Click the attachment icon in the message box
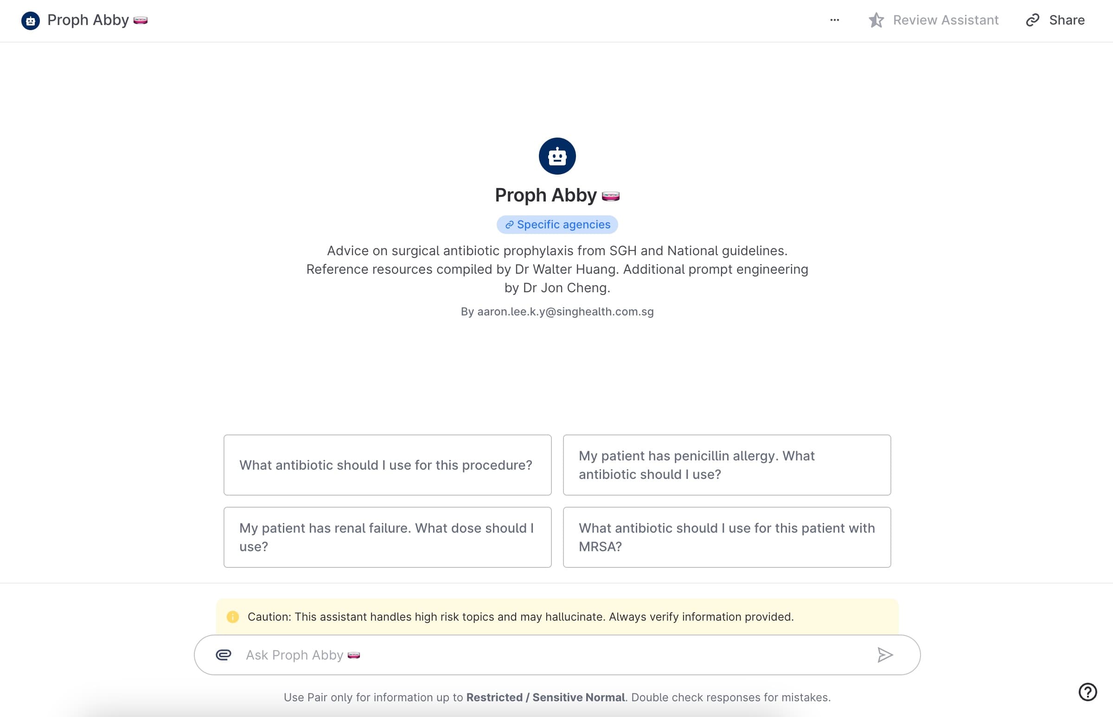 point(223,654)
